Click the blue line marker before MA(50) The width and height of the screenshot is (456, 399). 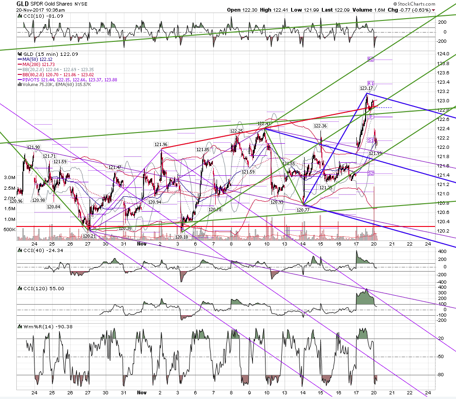point(20,59)
